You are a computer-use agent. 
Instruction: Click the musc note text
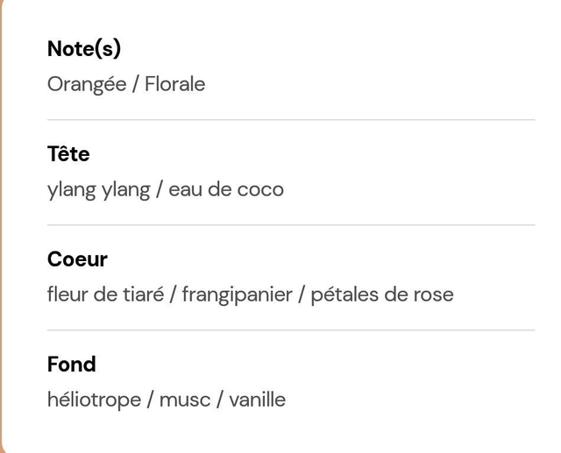pos(185,400)
